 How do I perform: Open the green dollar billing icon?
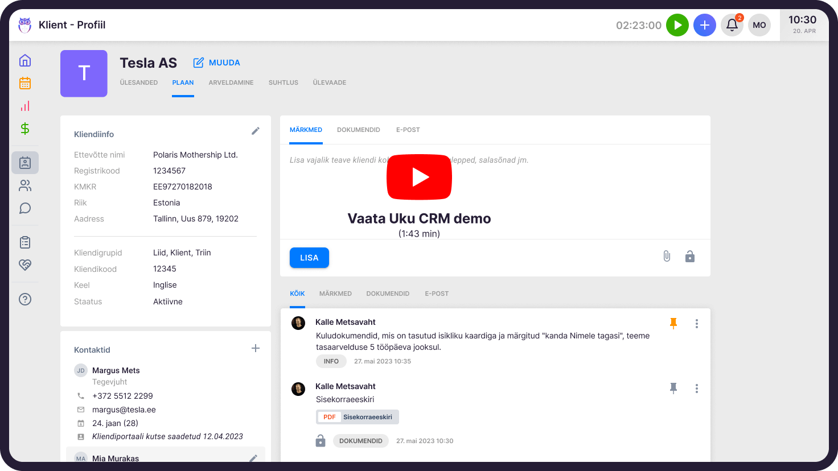coord(25,129)
